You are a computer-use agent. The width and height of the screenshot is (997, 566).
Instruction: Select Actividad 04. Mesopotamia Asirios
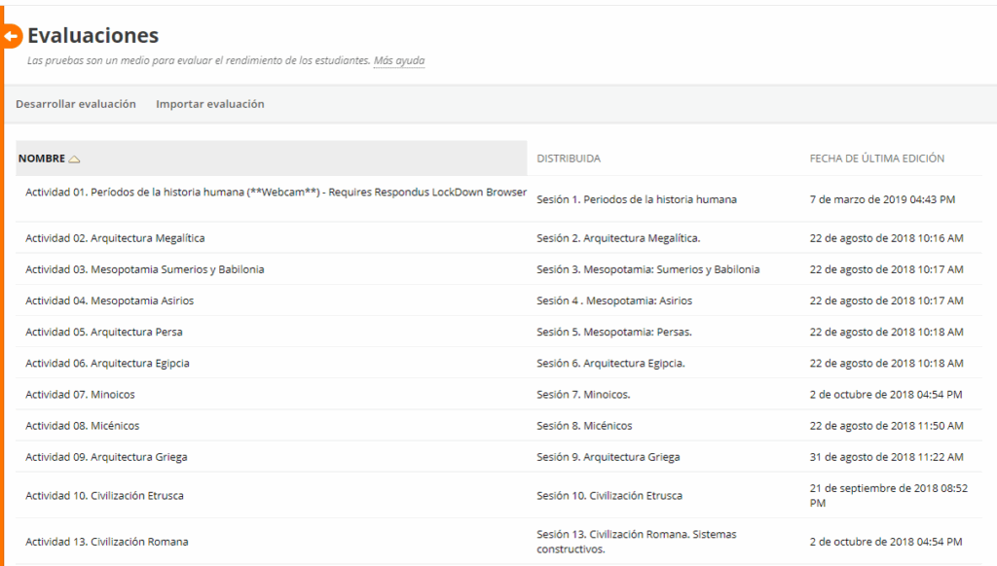(x=109, y=301)
